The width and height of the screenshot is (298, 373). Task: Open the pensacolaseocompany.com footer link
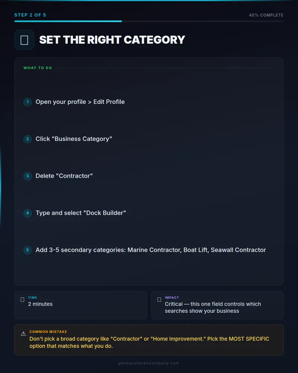coord(149,363)
